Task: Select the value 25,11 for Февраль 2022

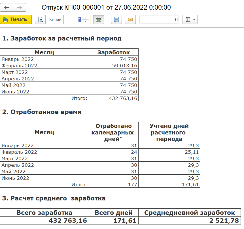Action: [169, 152]
